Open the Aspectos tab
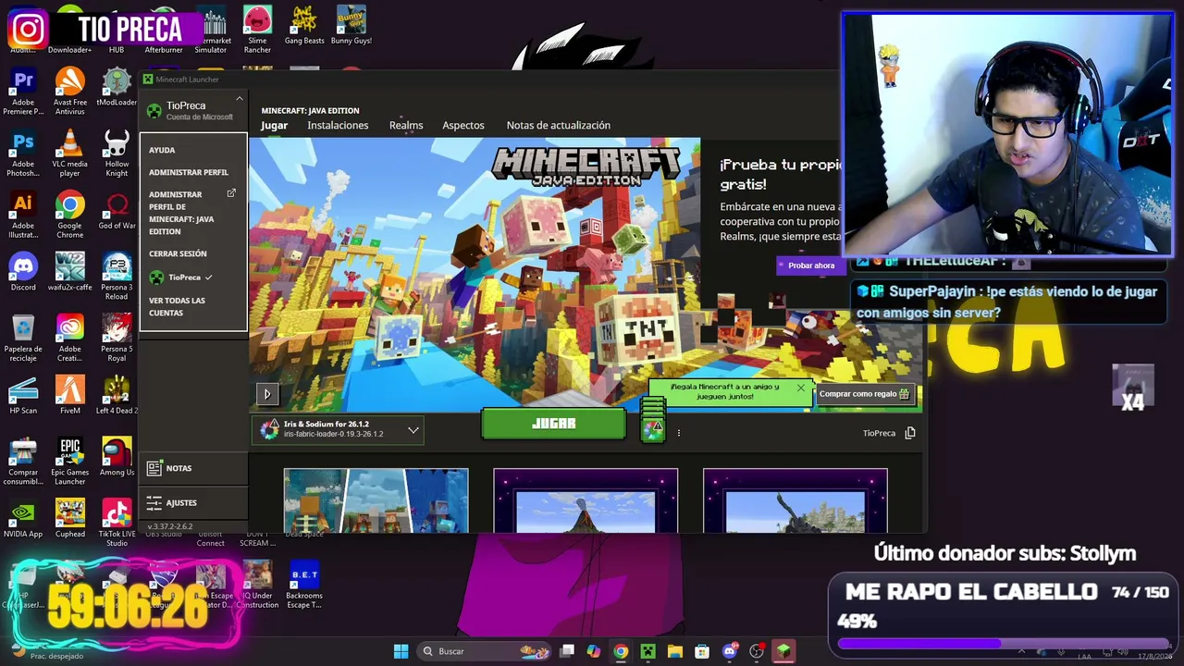 point(463,125)
